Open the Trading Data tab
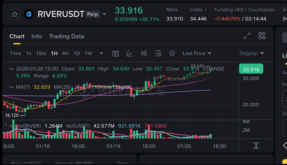The image size is (287, 165). click(66, 36)
